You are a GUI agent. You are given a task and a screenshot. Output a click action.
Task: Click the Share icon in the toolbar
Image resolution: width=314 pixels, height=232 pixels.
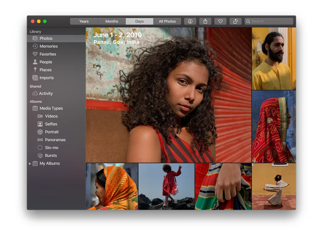[x=205, y=21]
